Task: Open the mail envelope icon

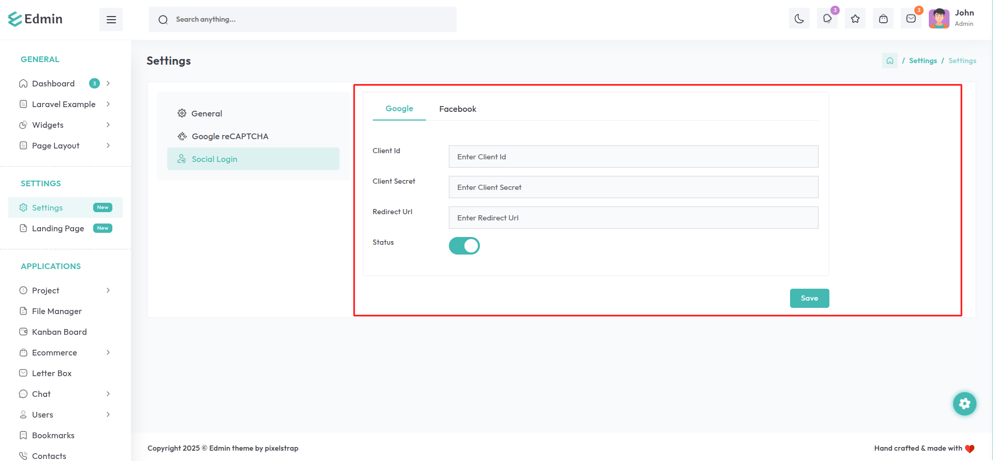Action: tap(911, 19)
